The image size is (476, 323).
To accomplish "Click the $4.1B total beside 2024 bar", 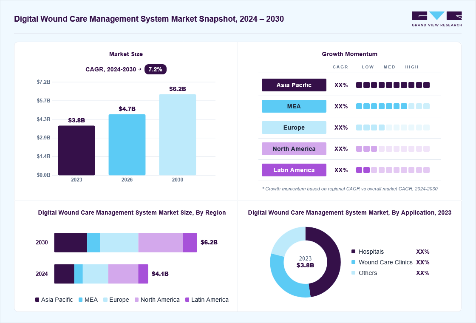I will point(160,274).
